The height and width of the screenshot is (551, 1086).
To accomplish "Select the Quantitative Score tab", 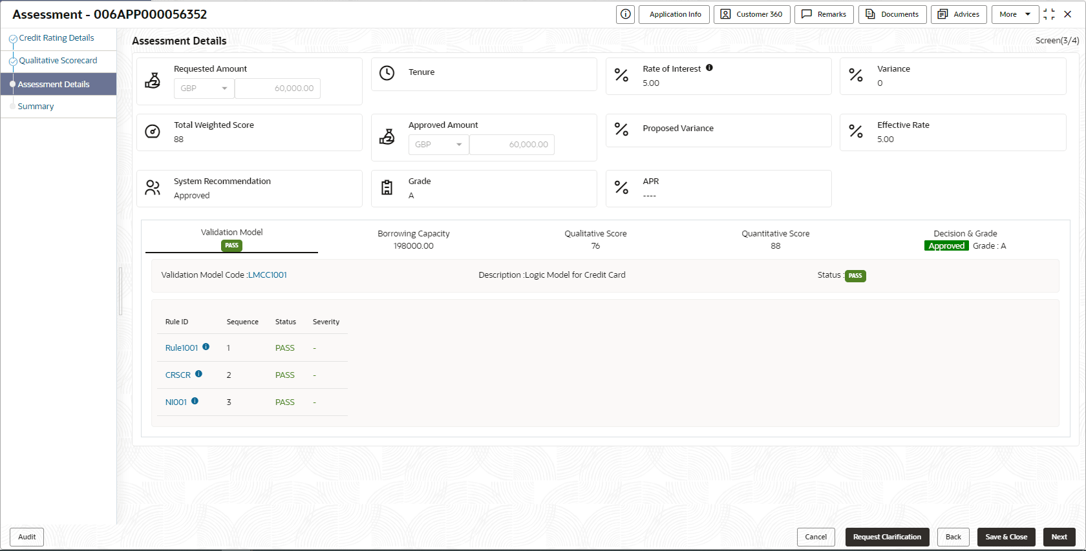I will pos(775,240).
